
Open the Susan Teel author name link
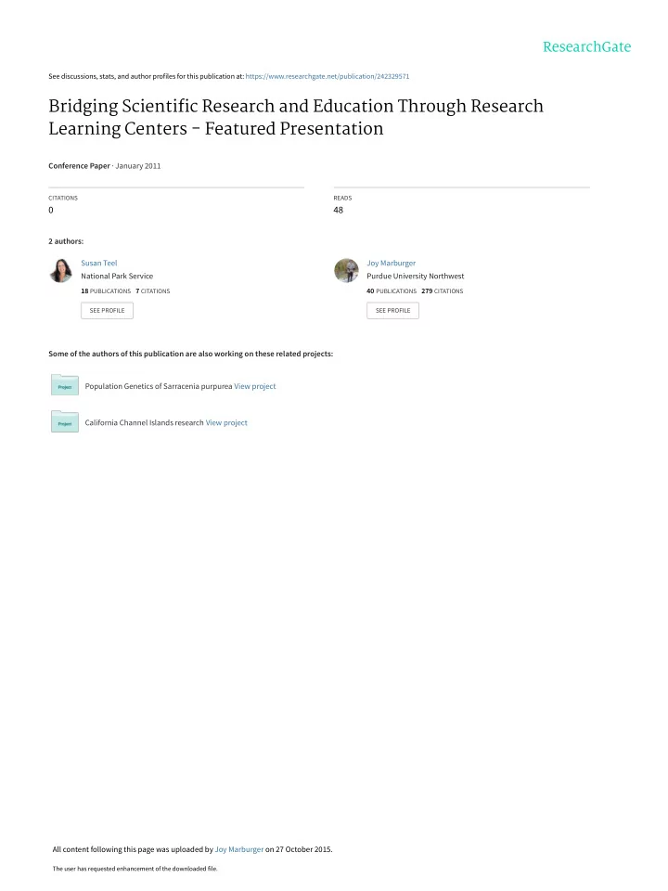[99, 263]
